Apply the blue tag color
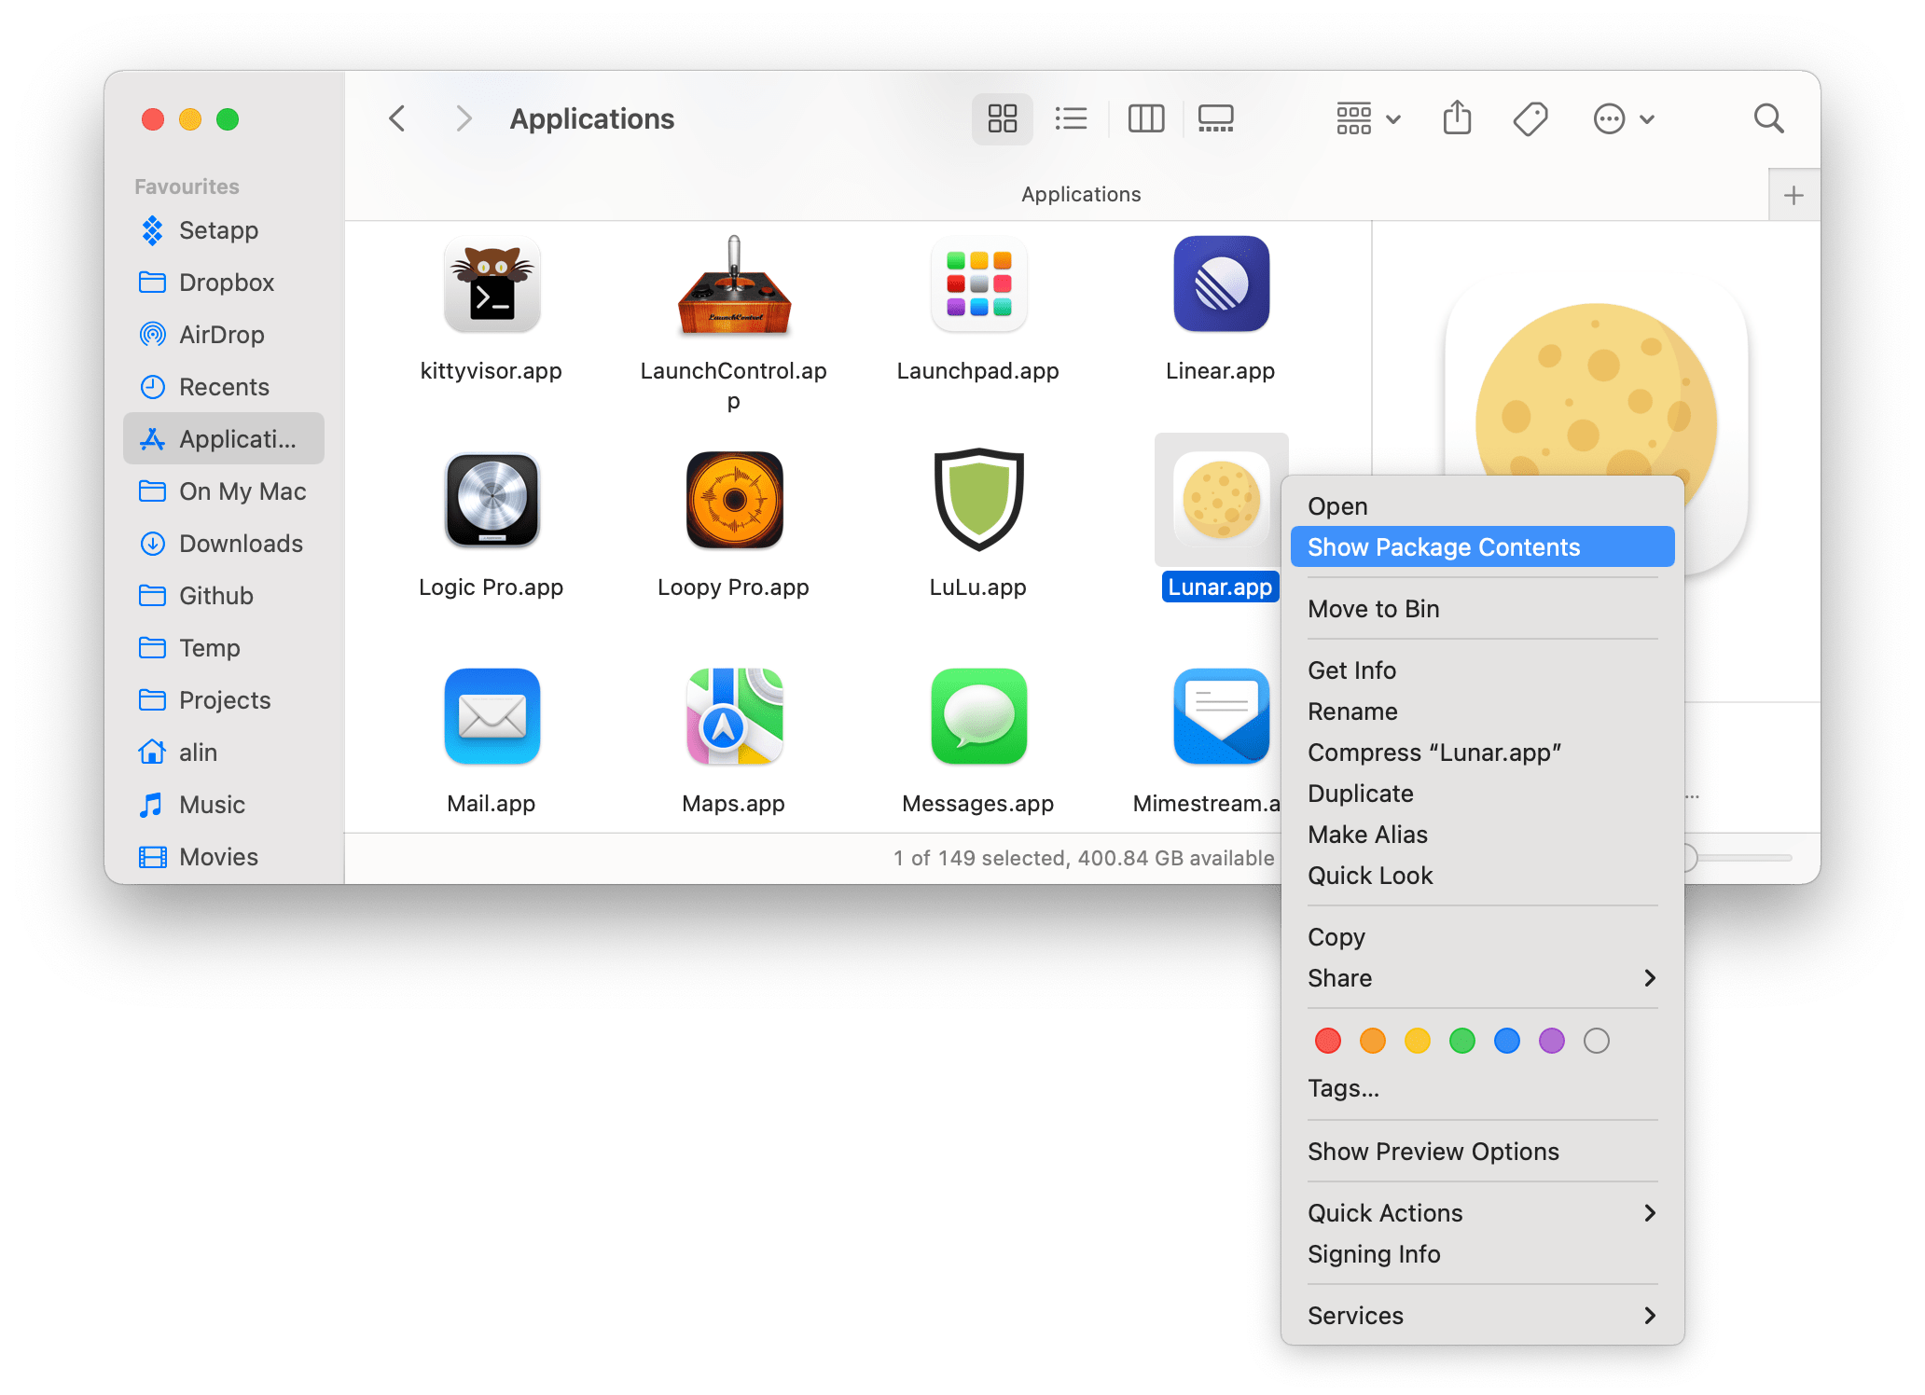Image resolution: width=1925 pixels, height=1395 pixels. click(x=1507, y=1041)
